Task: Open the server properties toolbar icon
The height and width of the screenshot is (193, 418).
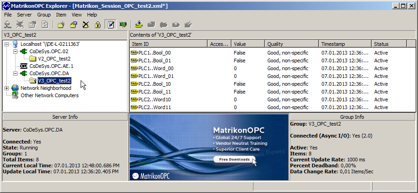Action: 33,25
